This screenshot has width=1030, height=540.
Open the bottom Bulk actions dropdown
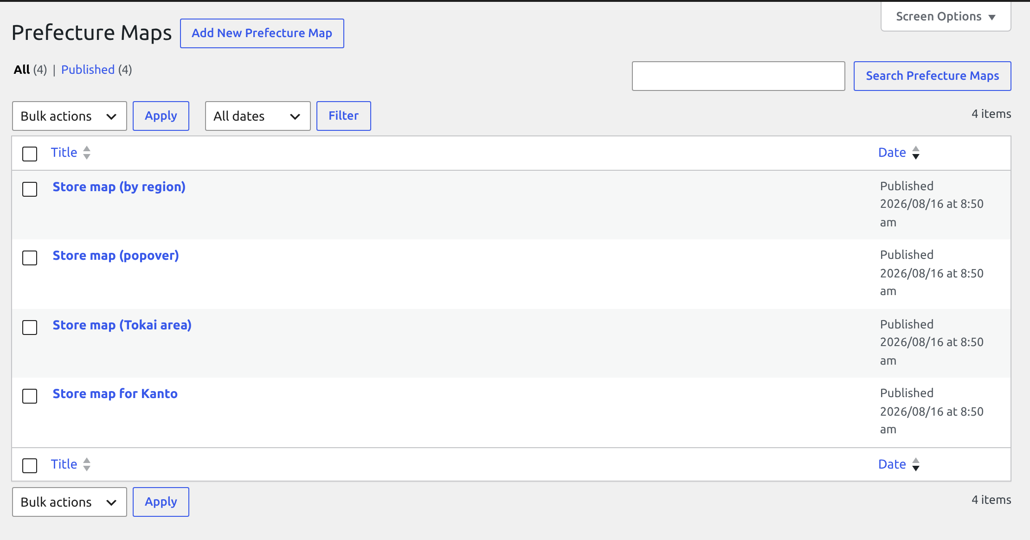(x=70, y=502)
